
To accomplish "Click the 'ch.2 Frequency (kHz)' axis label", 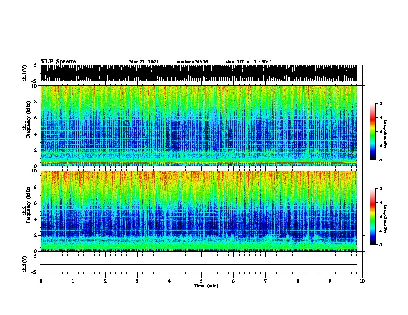I will tap(27, 205).
